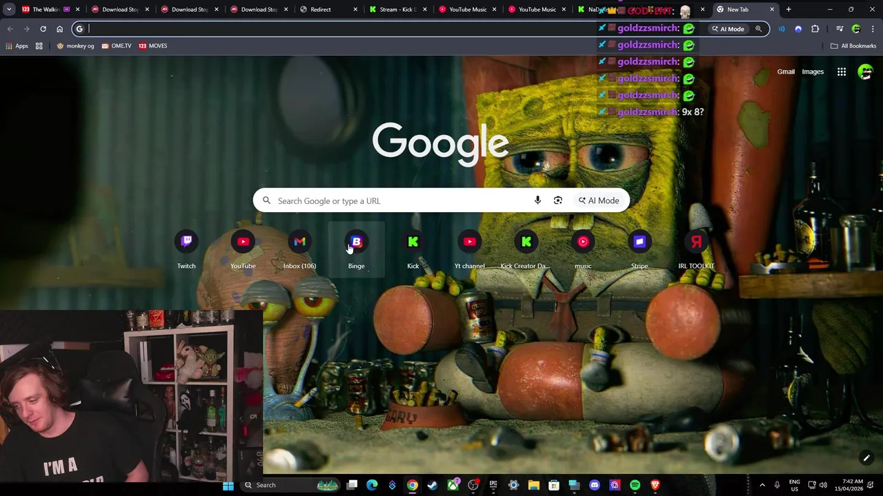Open Epic Games Launcher from taskbar
883x496 pixels.
pos(493,485)
